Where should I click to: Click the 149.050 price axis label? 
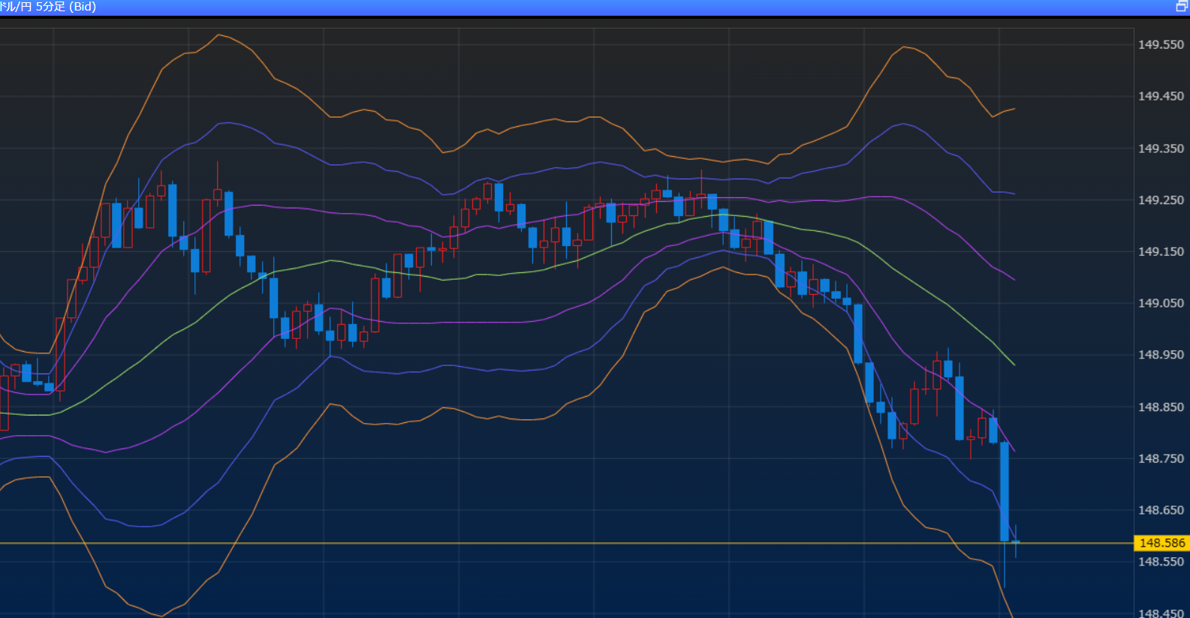pyautogui.click(x=1161, y=304)
